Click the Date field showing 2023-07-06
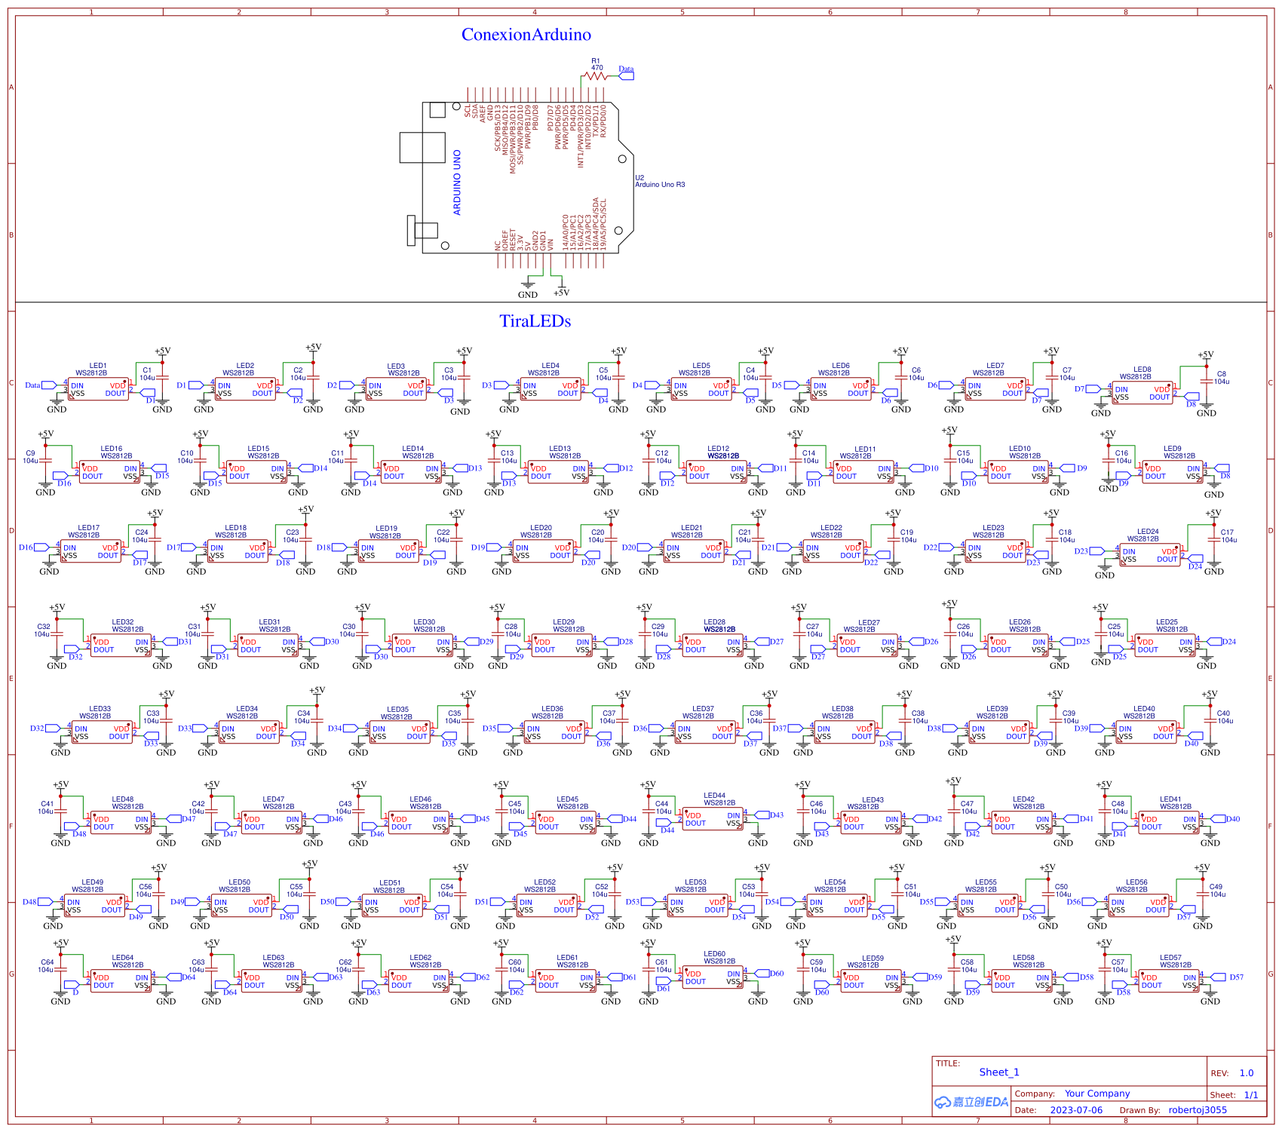This screenshot has width=1282, height=1132. (x=1077, y=1110)
